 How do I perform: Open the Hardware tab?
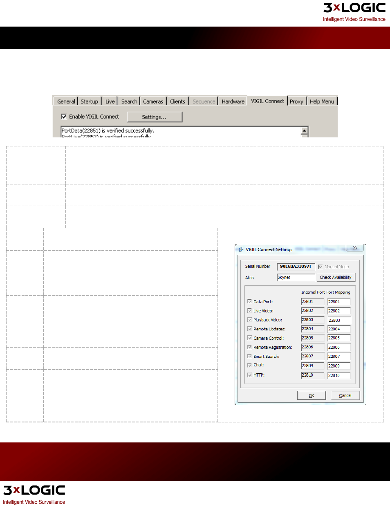pos(233,101)
